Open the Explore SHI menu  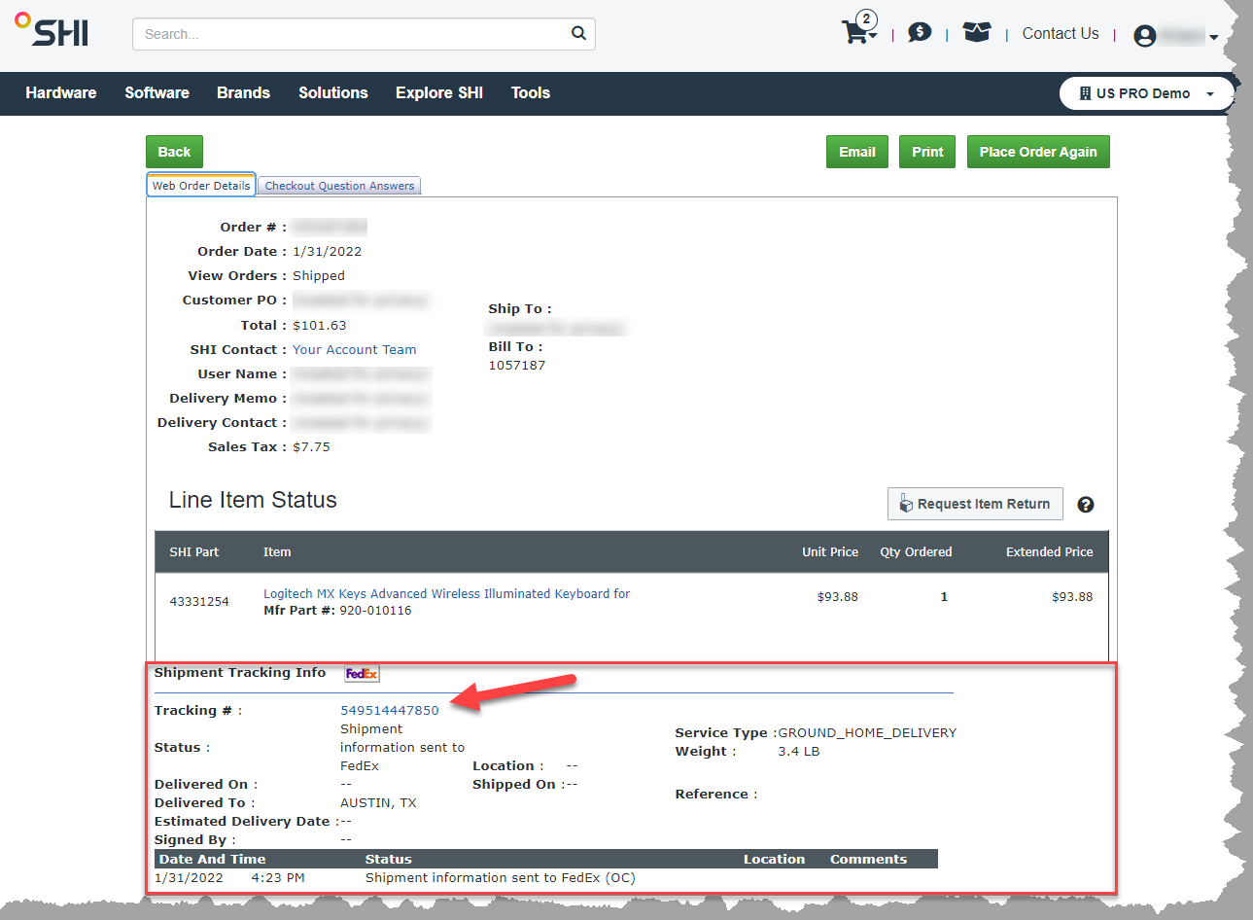pyautogui.click(x=439, y=93)
